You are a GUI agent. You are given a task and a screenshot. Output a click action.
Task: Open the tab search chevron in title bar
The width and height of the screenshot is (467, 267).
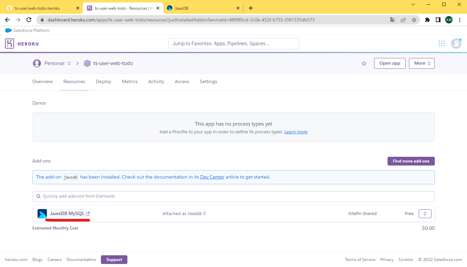click(413, 4)
